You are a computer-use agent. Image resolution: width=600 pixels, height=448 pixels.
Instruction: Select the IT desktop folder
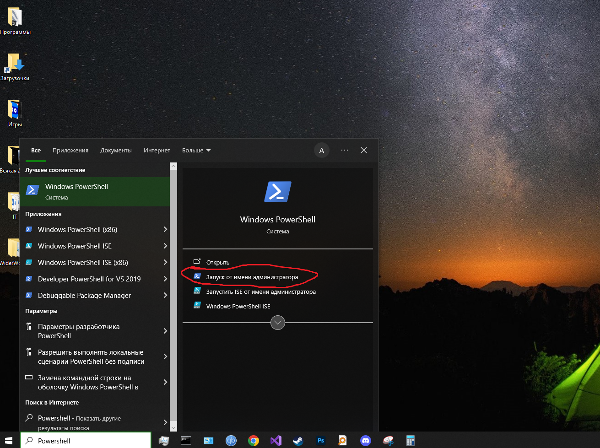tap(14, 205)
